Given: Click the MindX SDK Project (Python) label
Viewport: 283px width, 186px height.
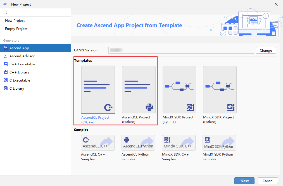Looking at the screenshot, I should pos(218,120).
